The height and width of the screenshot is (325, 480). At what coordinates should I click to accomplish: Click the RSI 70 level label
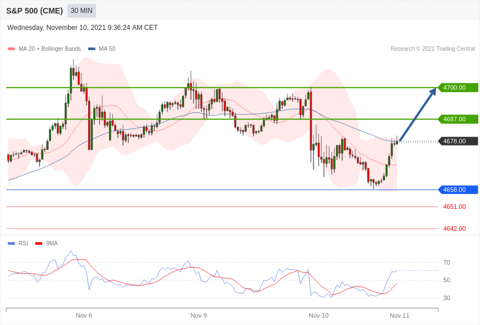click(x=447, y=262)
